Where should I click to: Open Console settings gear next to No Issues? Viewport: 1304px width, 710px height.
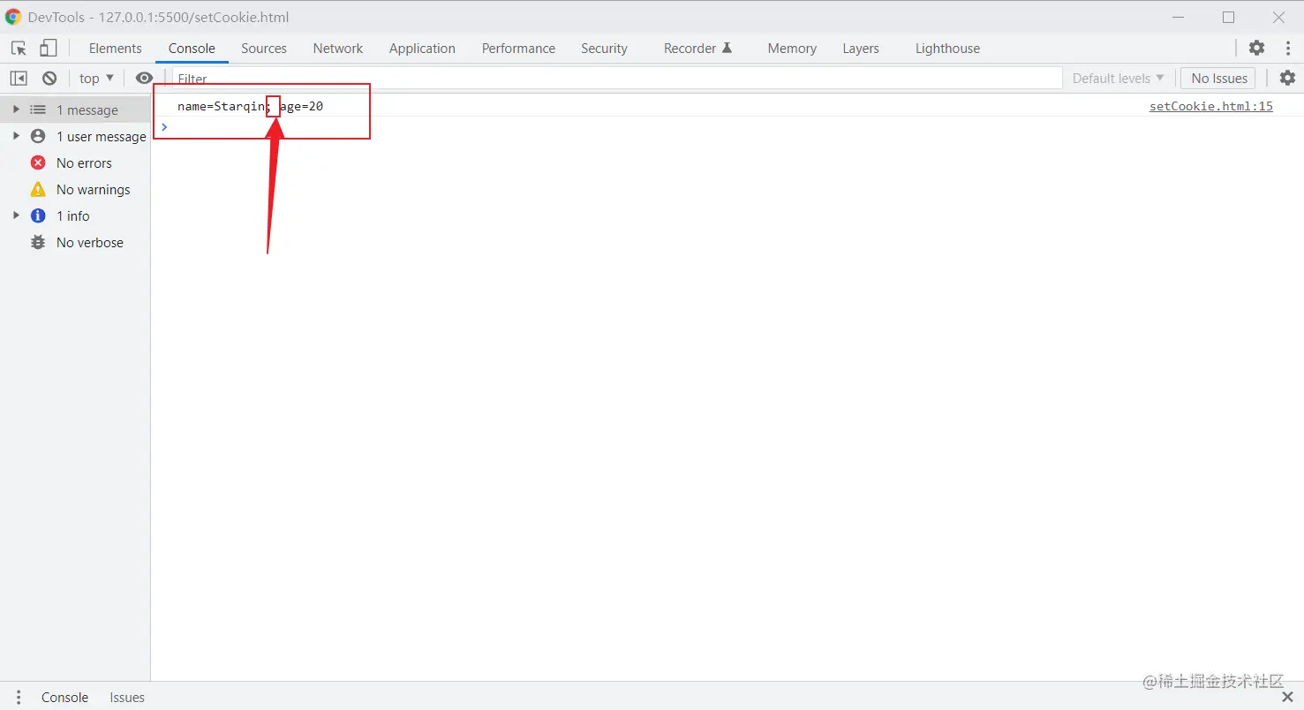1287,78
